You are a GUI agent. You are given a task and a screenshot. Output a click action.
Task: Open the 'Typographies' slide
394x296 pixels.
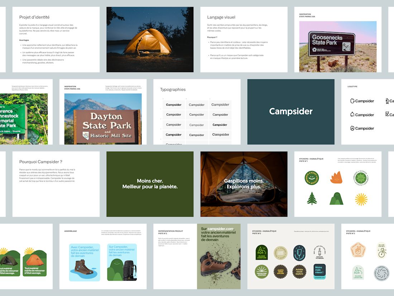point(197,112)
